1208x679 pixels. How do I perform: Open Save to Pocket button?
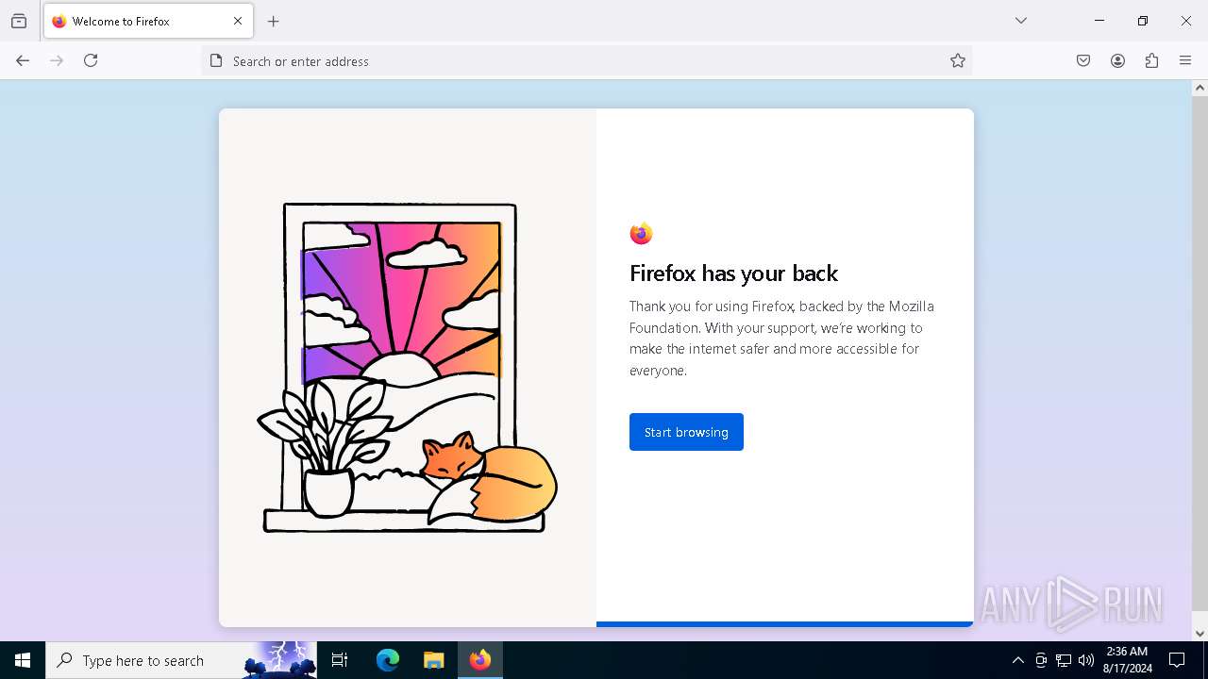(1083, 60)
